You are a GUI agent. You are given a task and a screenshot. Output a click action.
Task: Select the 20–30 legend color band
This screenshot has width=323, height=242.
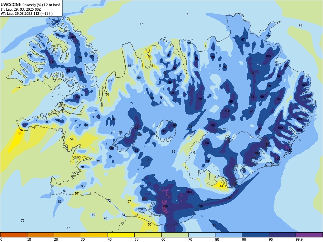[68, 235]
